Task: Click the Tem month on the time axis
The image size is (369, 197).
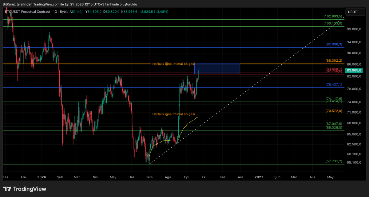Action: pos(149,177)
